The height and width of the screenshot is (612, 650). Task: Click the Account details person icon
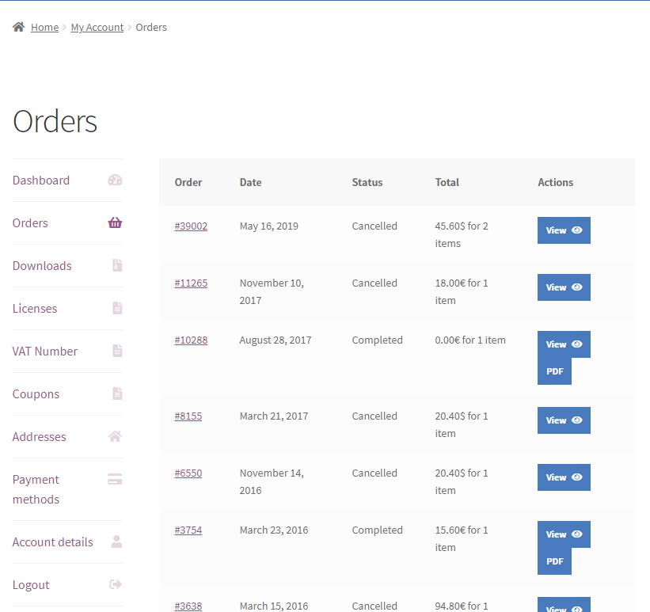pyautogui.click(x=116, y=542)
